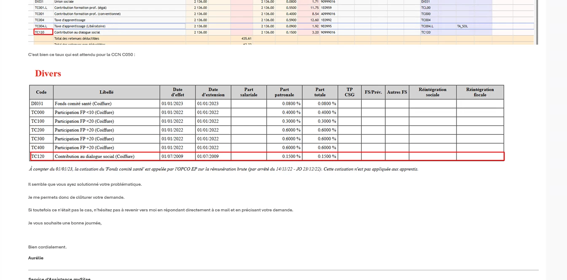Click the 'Part patronale' column header
Image resolution: width=567 pixels, height=280 pixels.
pos(285,92)
